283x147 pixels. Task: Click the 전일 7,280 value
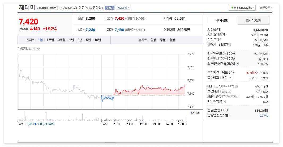coord(90,18)
